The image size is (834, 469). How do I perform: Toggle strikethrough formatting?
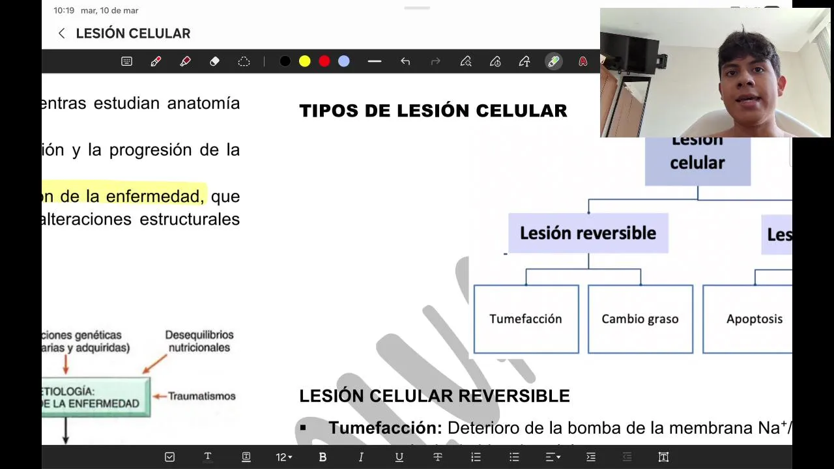pos(438,457)
